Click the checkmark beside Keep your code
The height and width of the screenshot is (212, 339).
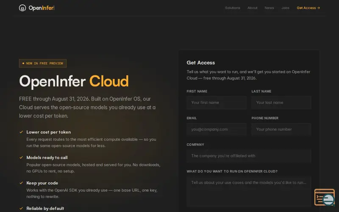point(21,183)
